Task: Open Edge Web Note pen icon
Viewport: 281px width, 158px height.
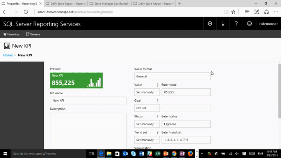Action: [257, 12]
